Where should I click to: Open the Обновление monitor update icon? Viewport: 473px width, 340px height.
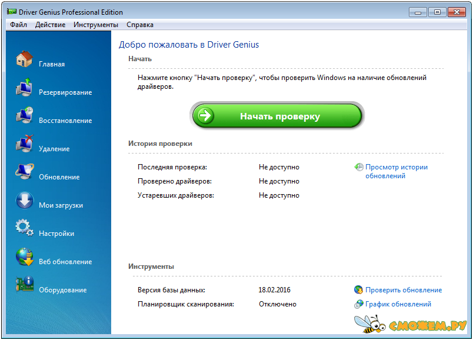(25, 172)
